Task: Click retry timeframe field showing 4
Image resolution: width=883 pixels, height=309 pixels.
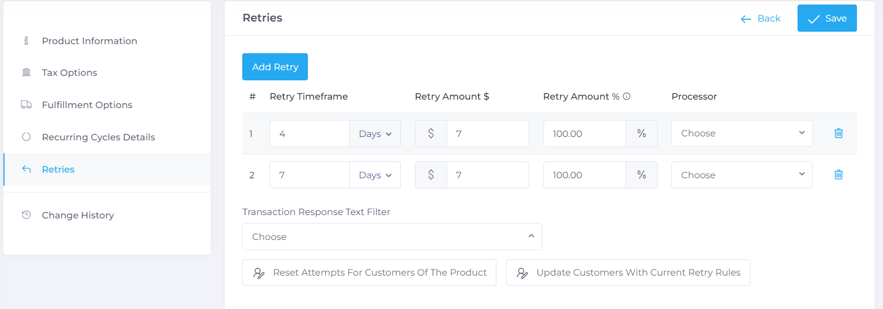Action: point(310,134)
